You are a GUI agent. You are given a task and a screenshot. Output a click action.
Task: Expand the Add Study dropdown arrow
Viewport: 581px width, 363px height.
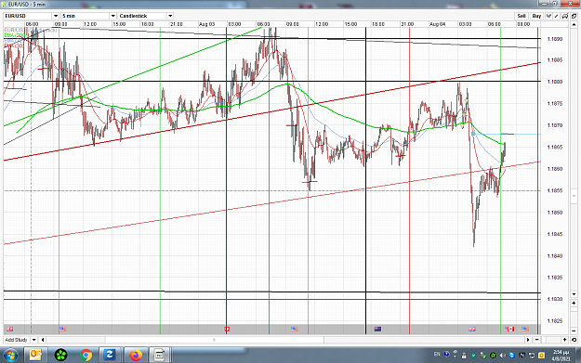click(34, 340)
